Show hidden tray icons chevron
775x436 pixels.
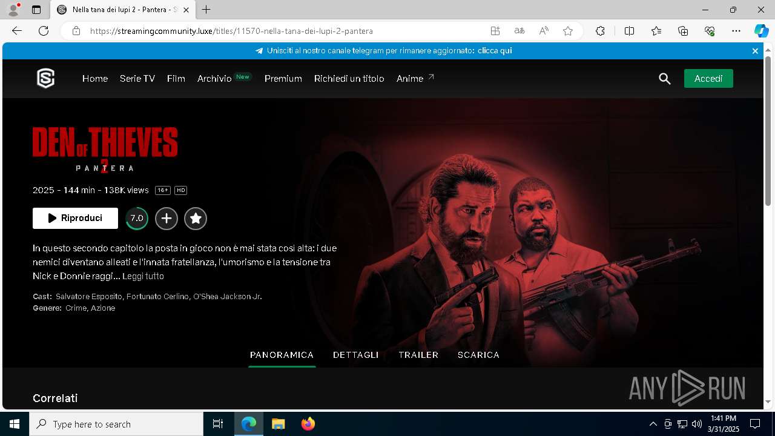tap(653, 424)
